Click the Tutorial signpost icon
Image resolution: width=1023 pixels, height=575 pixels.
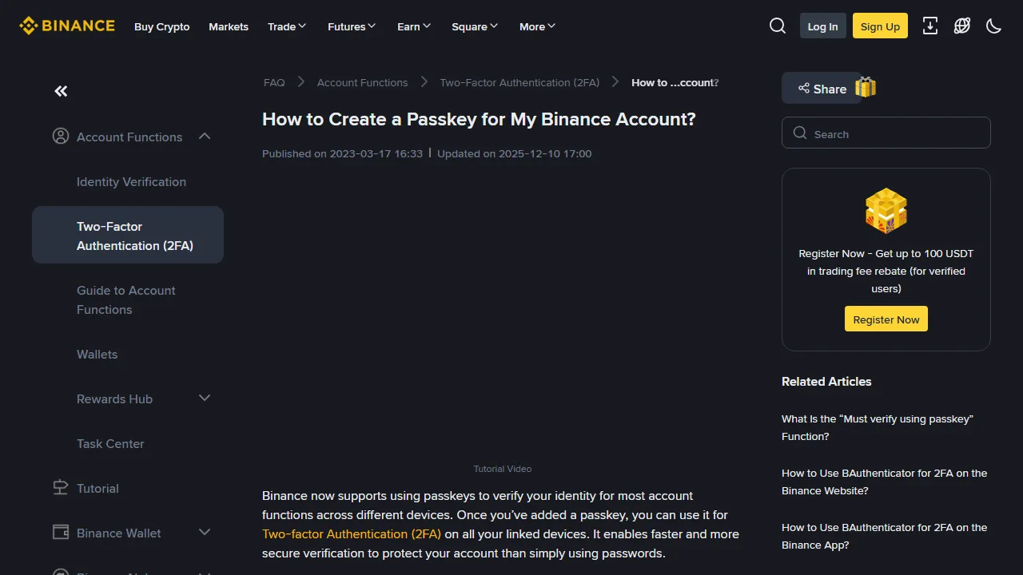[x=61, y=488]
